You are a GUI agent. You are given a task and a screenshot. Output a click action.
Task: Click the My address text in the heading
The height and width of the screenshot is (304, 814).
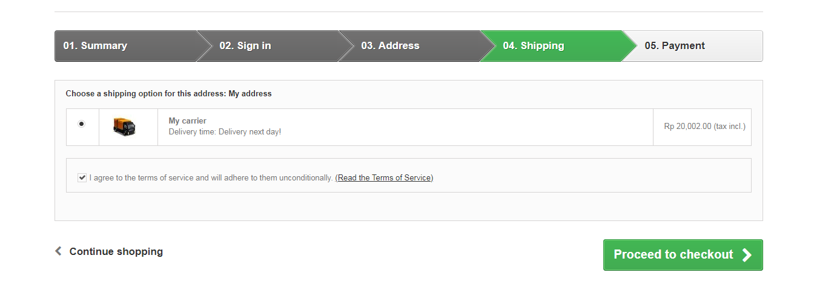coord(250,94)
